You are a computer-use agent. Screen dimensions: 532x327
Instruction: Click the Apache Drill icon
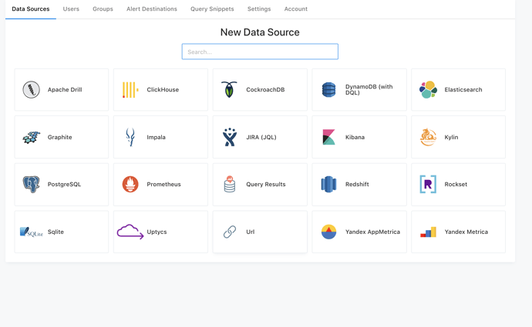pyautogui.click(x=31, y=90)
